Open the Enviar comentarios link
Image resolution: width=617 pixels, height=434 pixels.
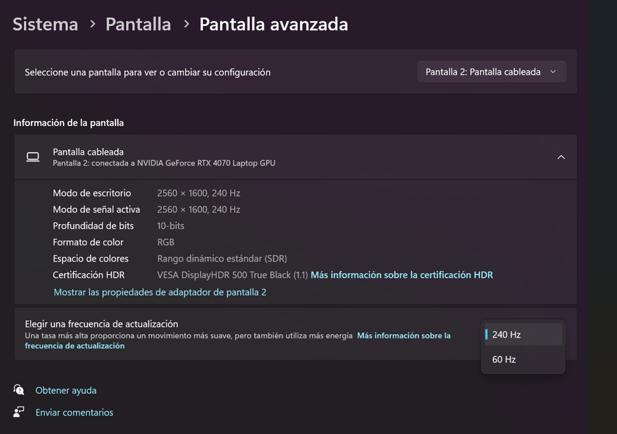coord(74,412)
